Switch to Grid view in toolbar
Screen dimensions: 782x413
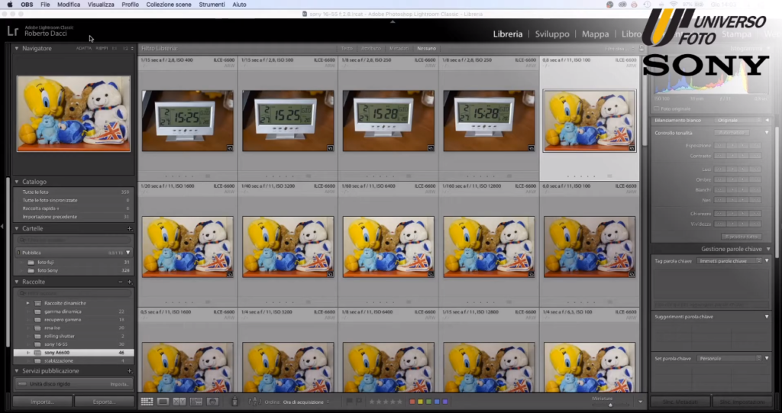point(147,402)
